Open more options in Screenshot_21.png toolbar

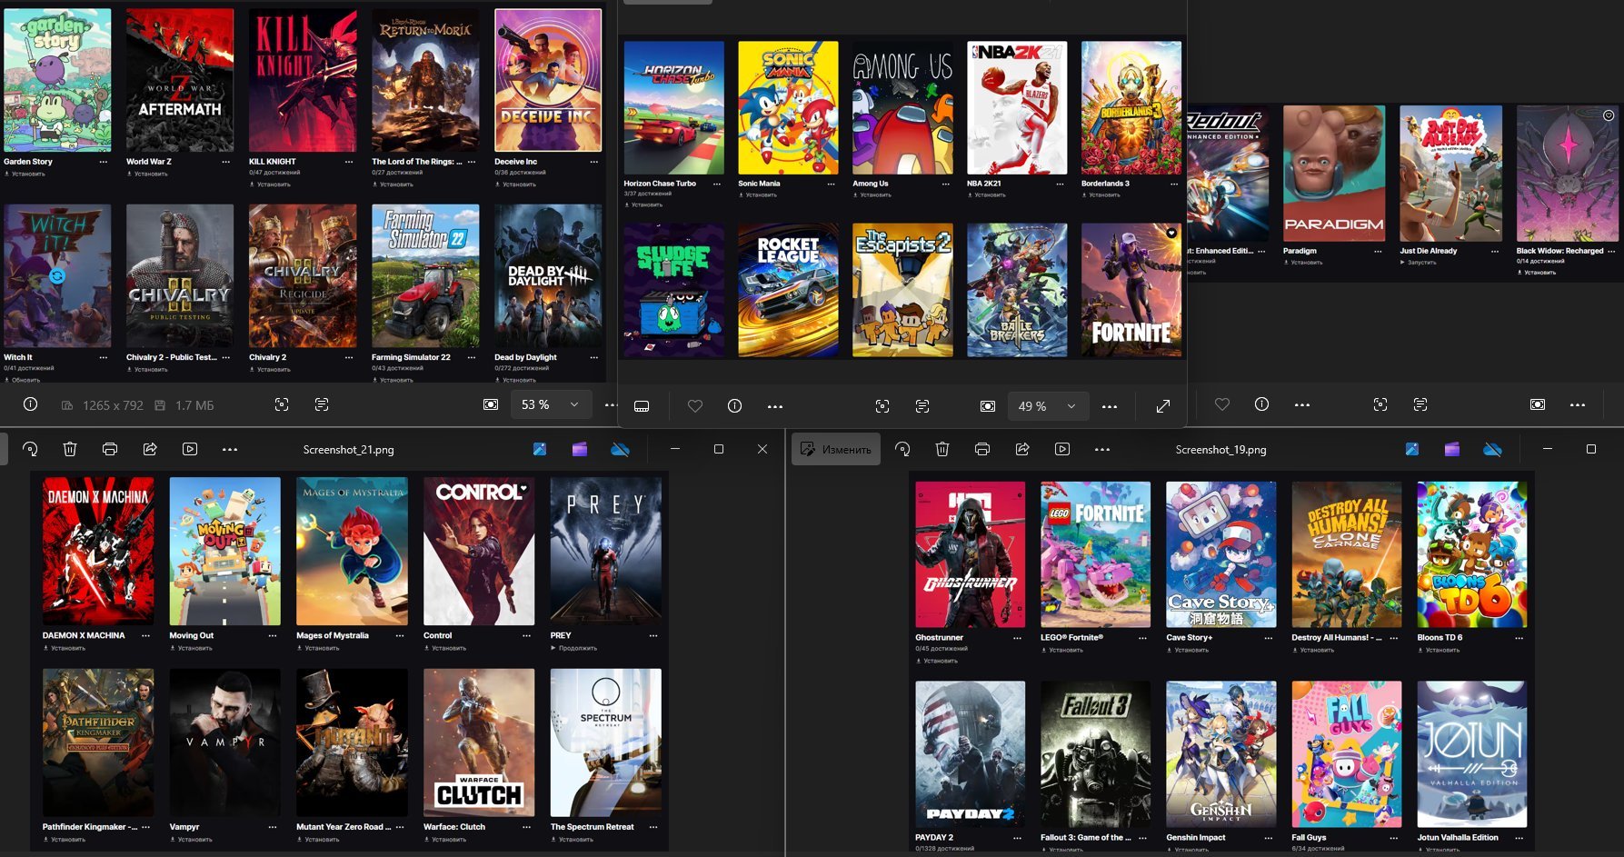coord(230,449)
